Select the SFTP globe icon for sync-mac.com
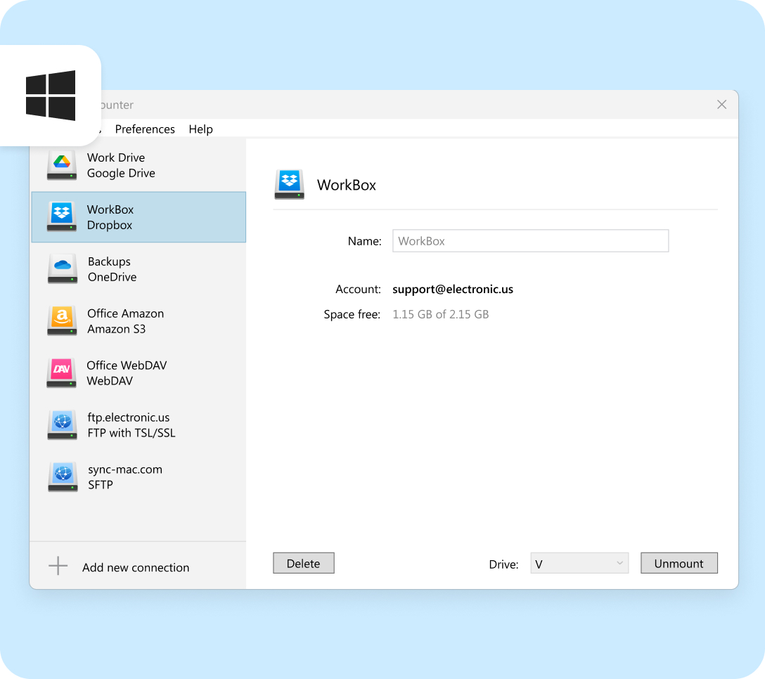The width and height of the screenshot is (765, 679). tap(62, 477)
